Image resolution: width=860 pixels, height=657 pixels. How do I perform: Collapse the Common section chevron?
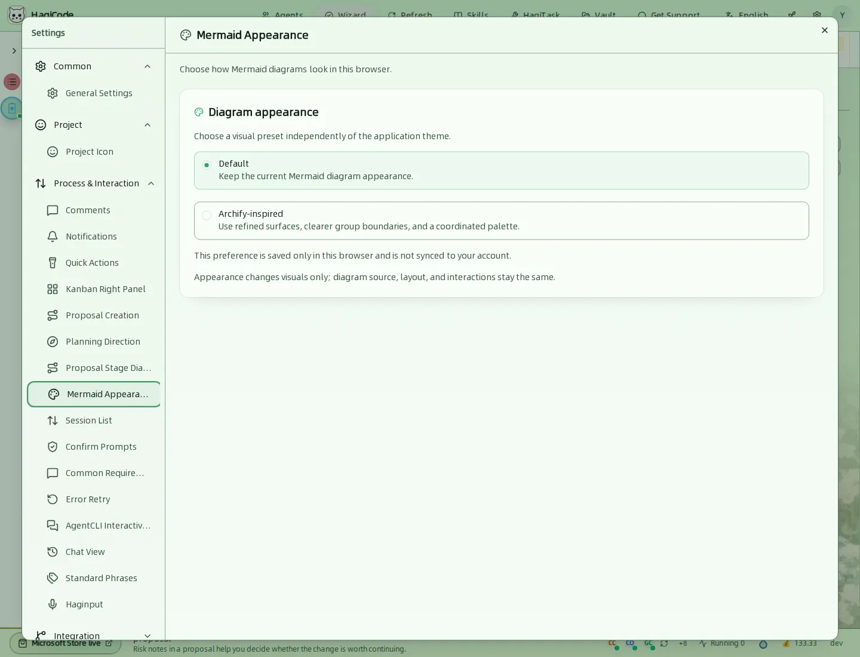[x=148, y=66]
